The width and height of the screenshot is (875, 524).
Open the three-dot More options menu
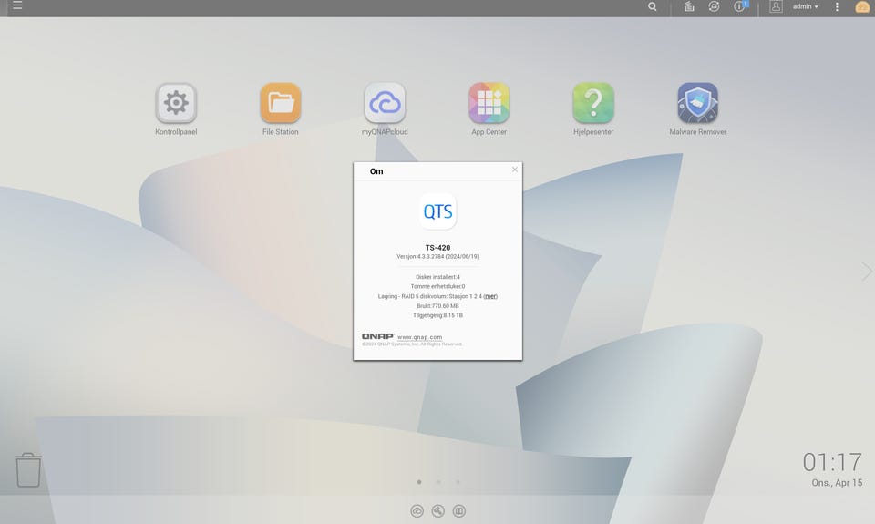tap(837, 6)
